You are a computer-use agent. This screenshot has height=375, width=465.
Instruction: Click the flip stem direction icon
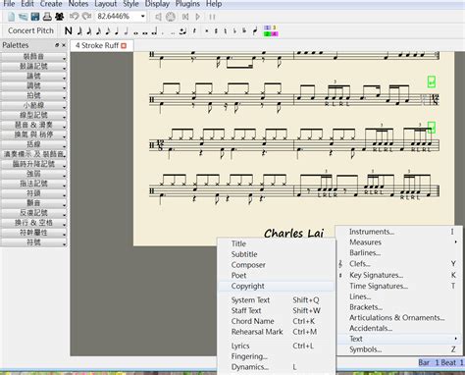255,30
